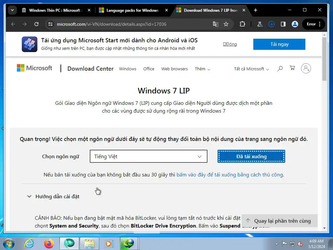
Task: Open the Extensions puzzle icon
Action: click(x=242, y=24)
